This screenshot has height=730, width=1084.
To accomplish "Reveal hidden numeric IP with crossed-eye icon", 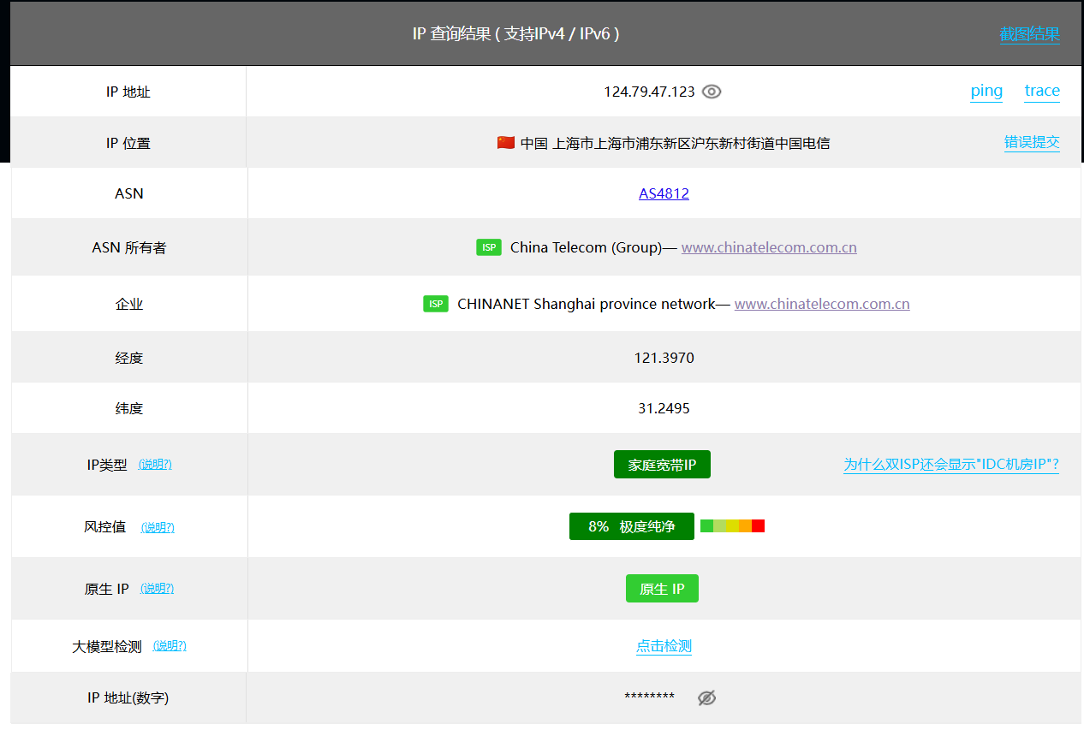I will [x=706, y=697].
